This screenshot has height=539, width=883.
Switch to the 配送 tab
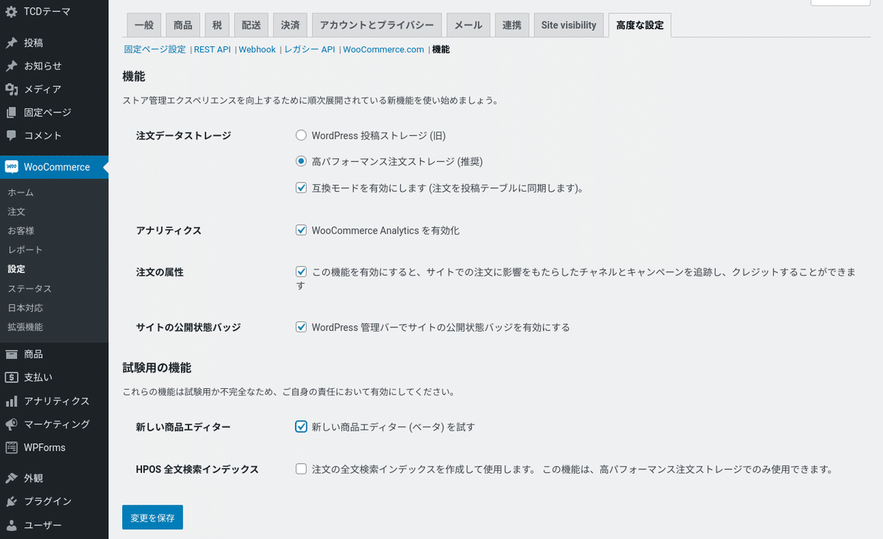[x=252, y=25]
